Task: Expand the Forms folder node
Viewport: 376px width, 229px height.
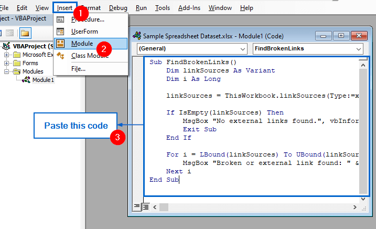Action: click(x=7, y=63)
